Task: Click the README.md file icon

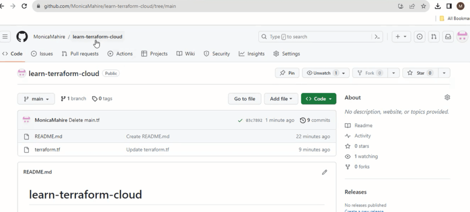Action: click(x=26, y=136)
